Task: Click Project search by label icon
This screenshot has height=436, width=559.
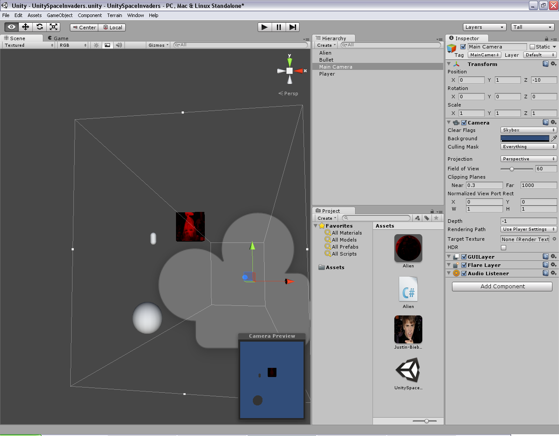Action: pyautogui.click(x=427, y=218)
